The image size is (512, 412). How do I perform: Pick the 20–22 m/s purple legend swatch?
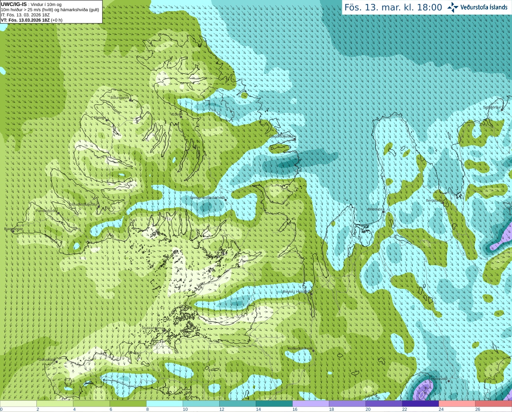coord(384,404)
